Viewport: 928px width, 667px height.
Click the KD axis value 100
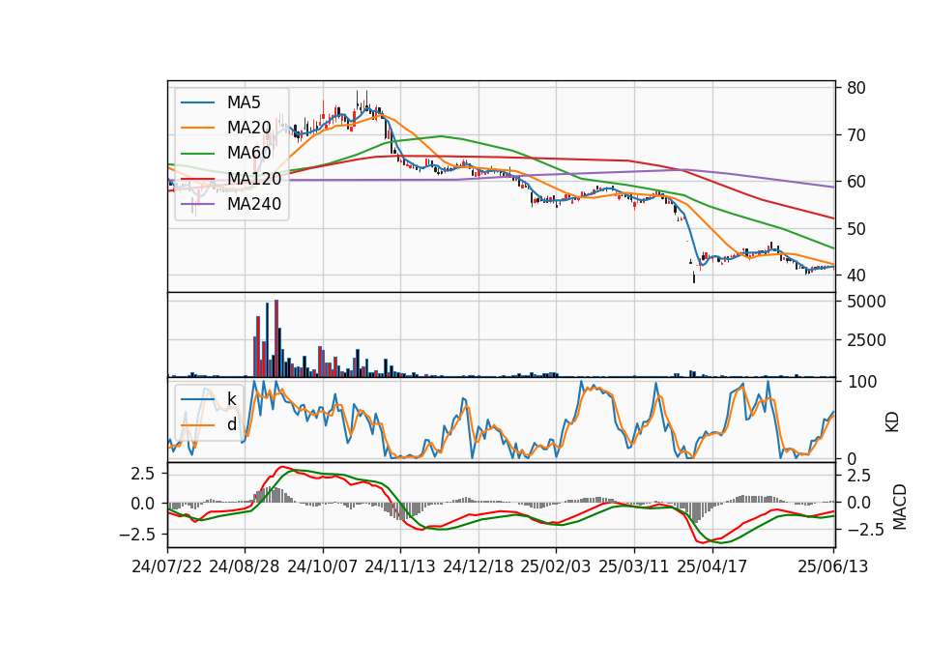tap(861, 382)
